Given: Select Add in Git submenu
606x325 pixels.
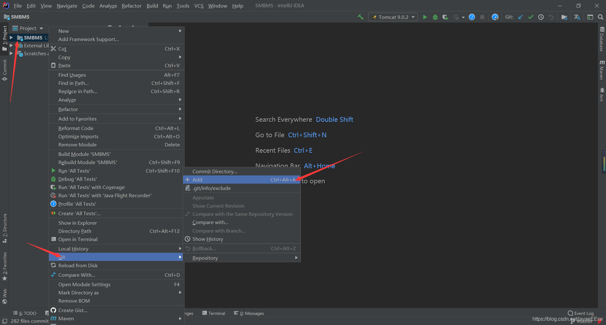Looking at the screenshot, I should [x=241, y=180].
